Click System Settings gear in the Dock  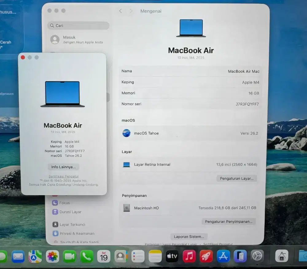257,256
